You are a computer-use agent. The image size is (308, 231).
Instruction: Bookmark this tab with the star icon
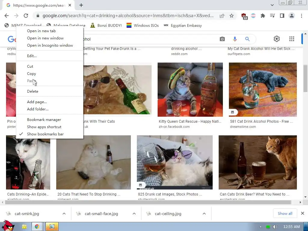point(232,16)
